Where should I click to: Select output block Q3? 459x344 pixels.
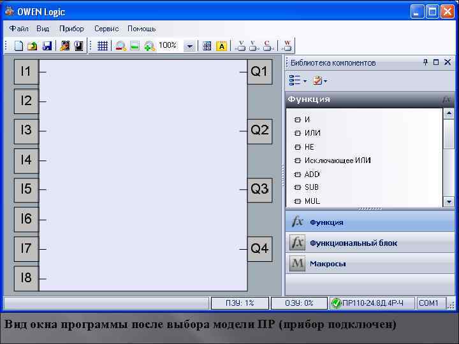pos(259,190)
